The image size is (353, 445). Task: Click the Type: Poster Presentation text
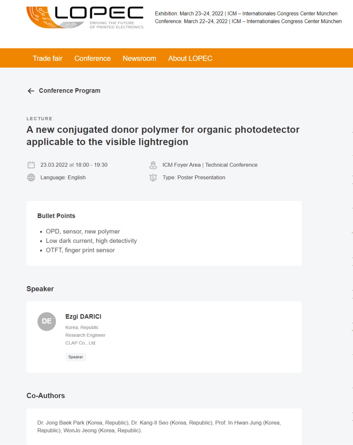194,178
